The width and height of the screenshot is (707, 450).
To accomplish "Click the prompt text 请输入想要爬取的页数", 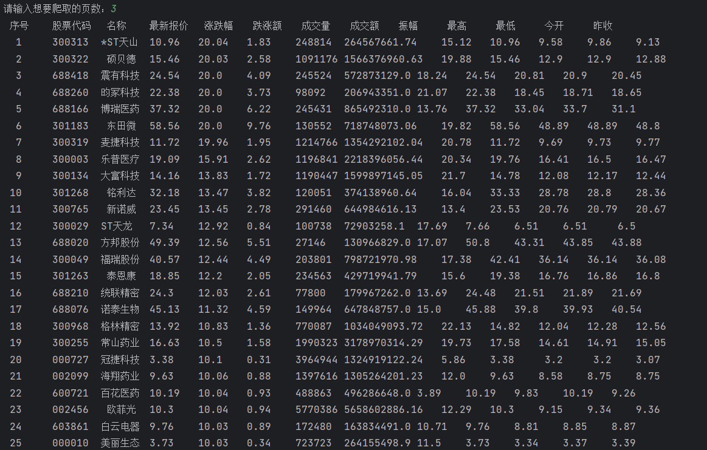I will coord(53,9).
